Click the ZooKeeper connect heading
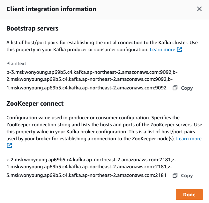 (x=35, y=103)
